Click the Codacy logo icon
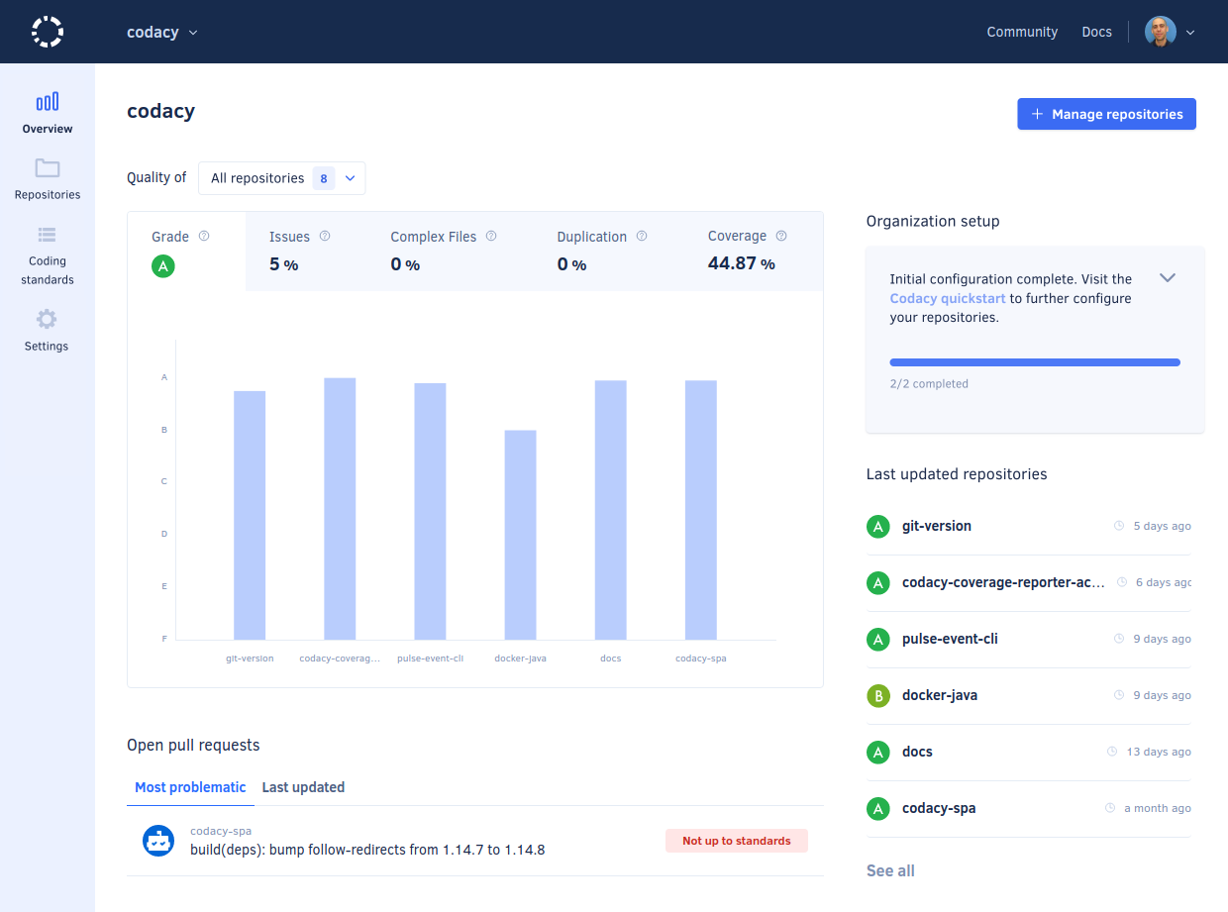 [48, 32]
